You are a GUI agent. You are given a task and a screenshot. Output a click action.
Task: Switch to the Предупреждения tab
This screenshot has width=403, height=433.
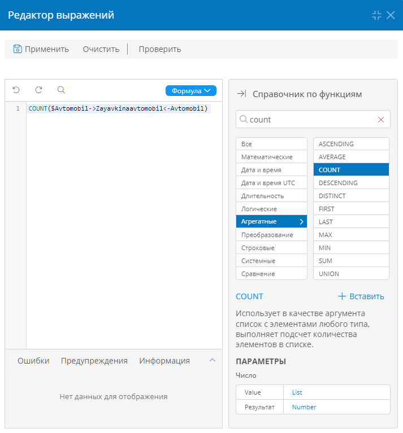point(94,361)
